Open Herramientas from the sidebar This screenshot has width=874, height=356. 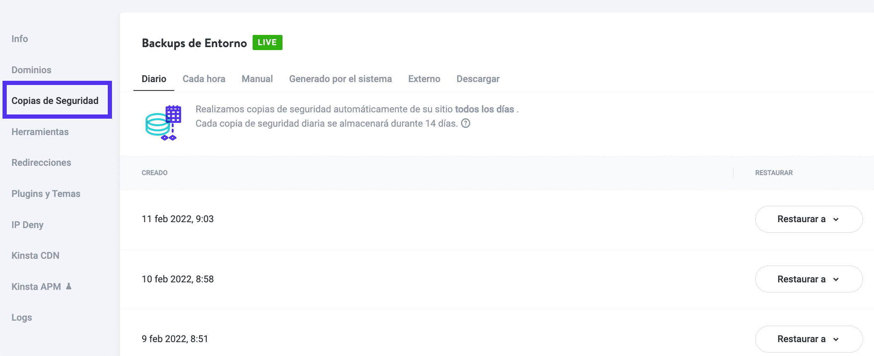[x=40, y=132]
